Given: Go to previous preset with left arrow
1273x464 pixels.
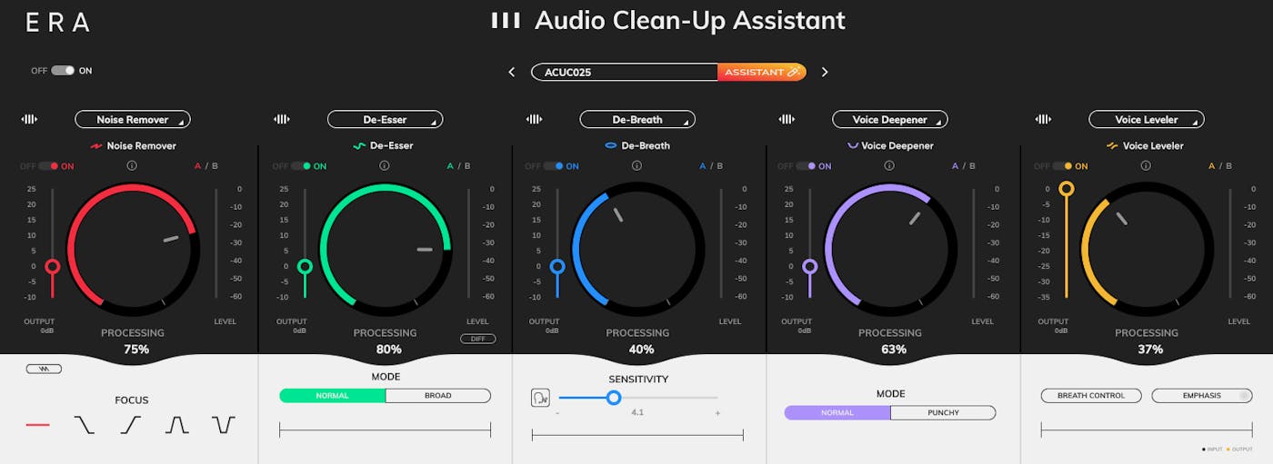Looking at the screenshot, I should click(512, 72).
